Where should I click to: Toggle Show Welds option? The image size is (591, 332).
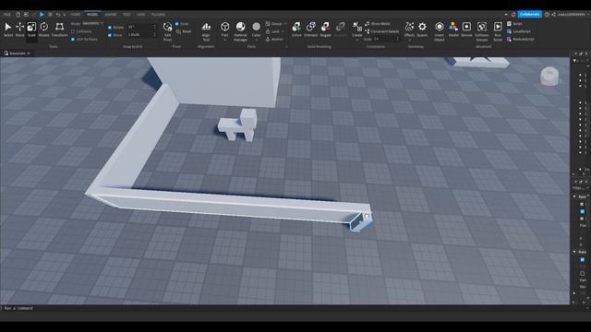[x=378, y=24]
